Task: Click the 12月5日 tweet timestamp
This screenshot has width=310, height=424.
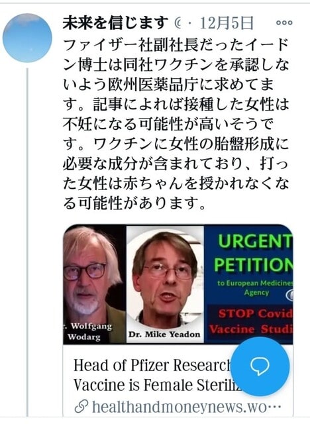Action: click(227, 23)
